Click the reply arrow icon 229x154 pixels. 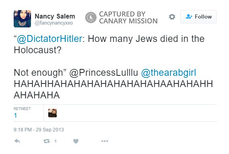[17, 141]
